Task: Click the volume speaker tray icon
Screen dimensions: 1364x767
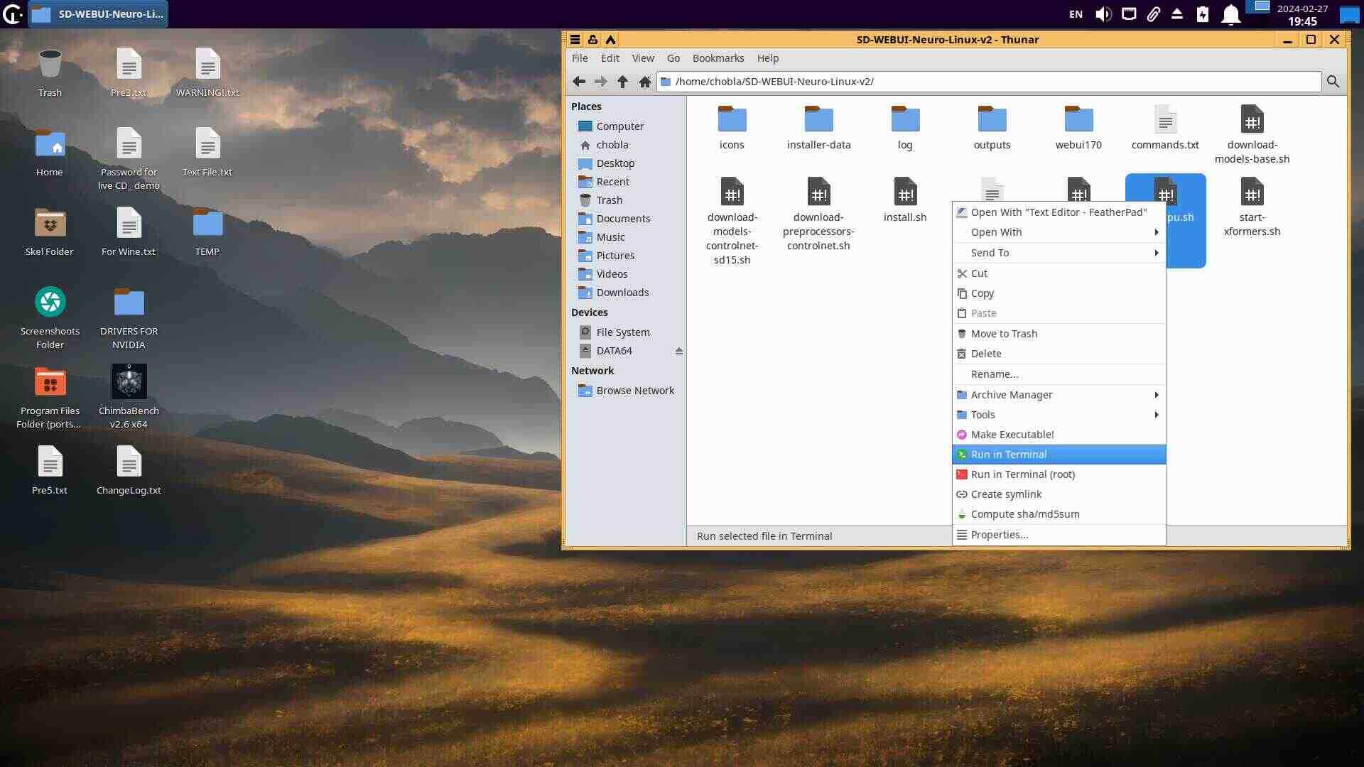Action: point(1103,14)
